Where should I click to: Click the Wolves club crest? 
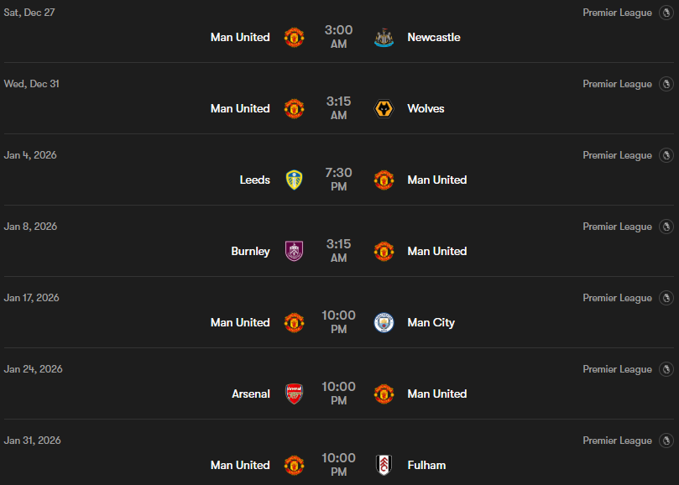pos(384,109)
